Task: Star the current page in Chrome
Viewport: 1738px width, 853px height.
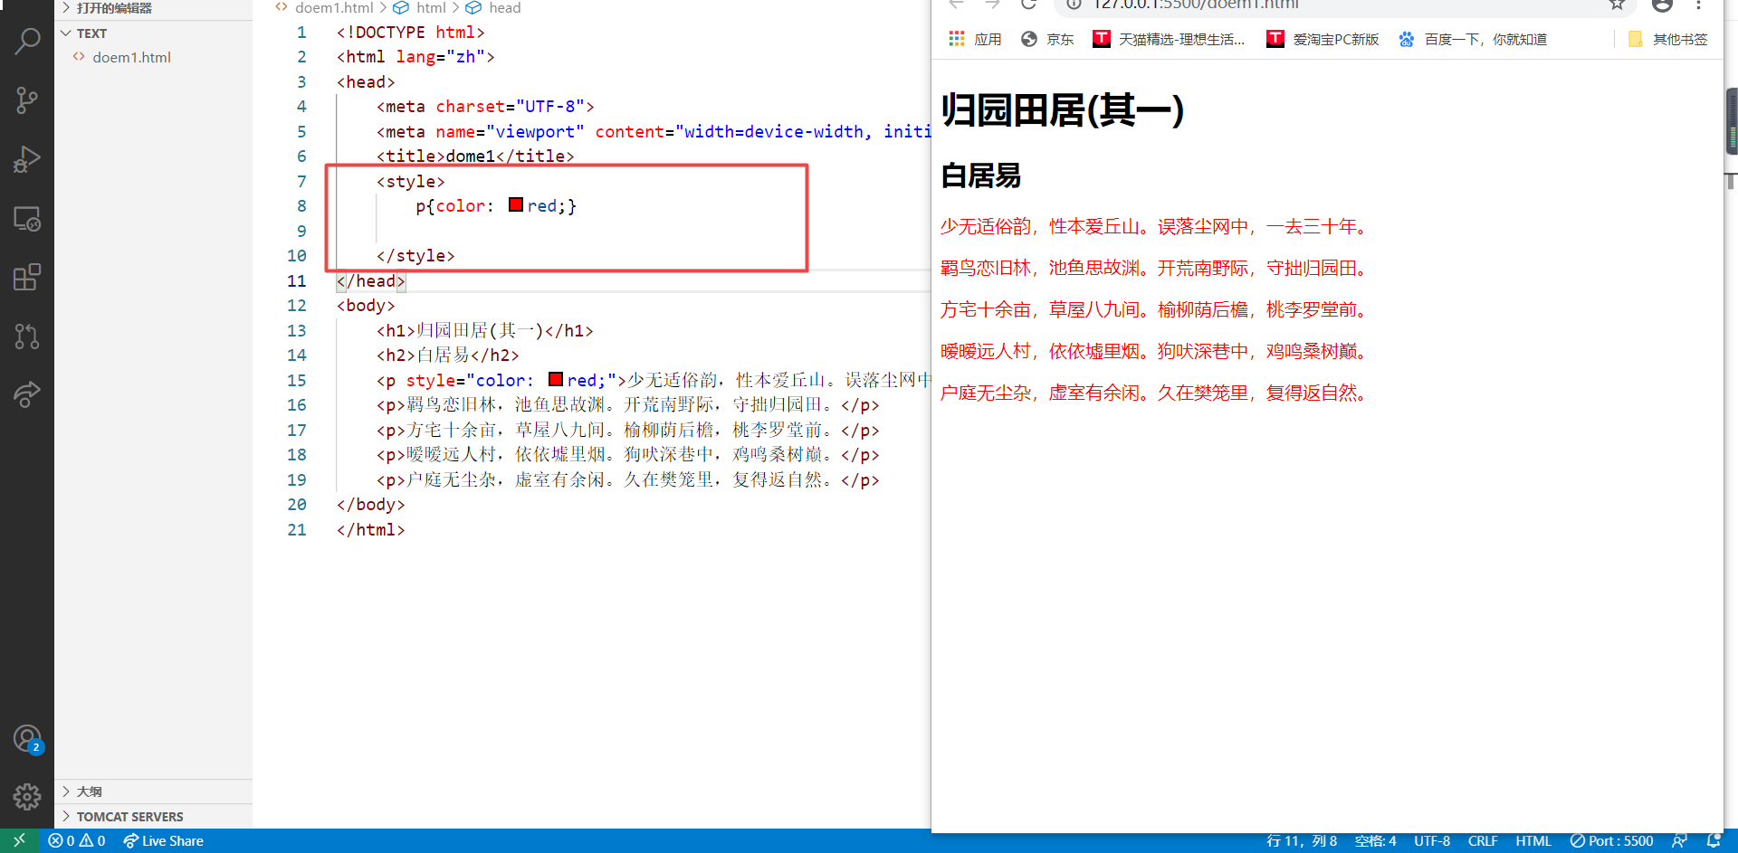Action: point(1617,5)
